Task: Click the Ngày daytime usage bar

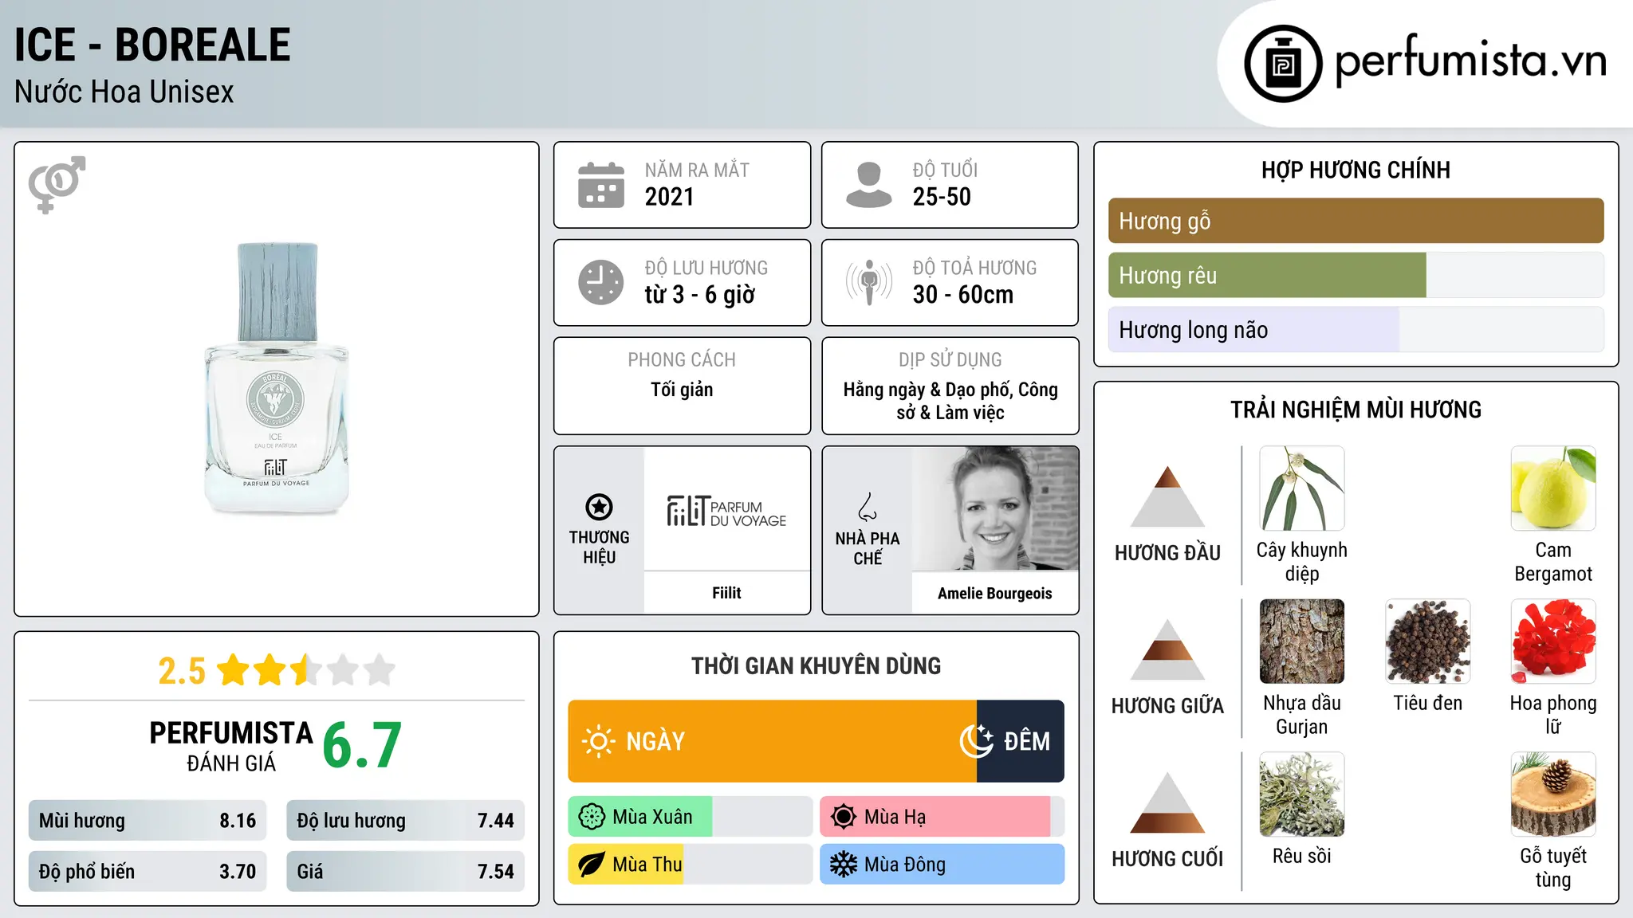Action: pos(772,741)
